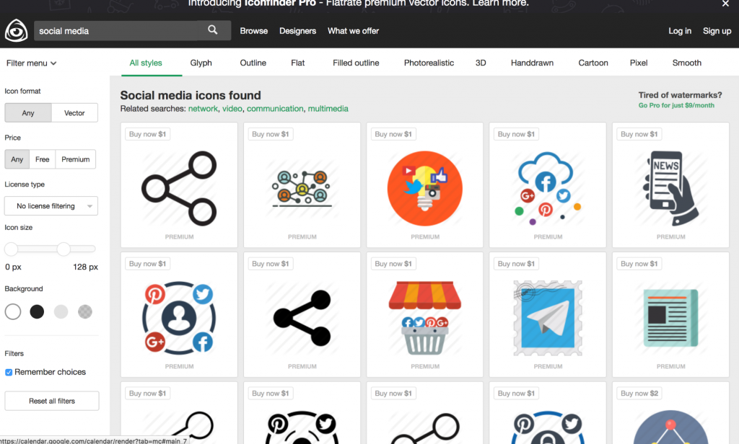739x444 pixels.
Task: Choose the transparent checkered background swatch
Action: click(x=85, y=311)
